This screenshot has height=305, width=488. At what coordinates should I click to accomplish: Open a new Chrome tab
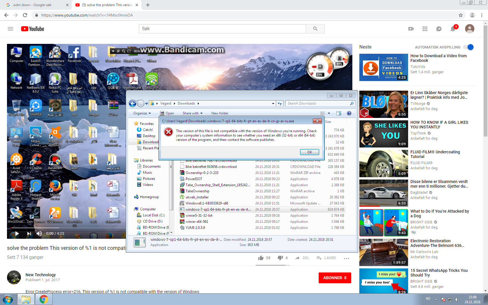[x=148, y=5]
